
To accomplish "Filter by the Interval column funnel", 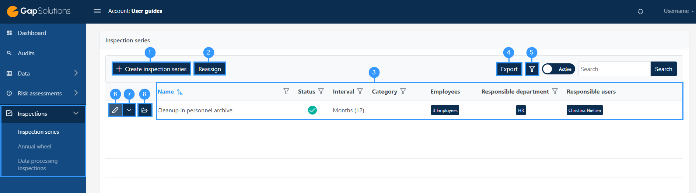I will pyautogui.click(x=360, y=91).
